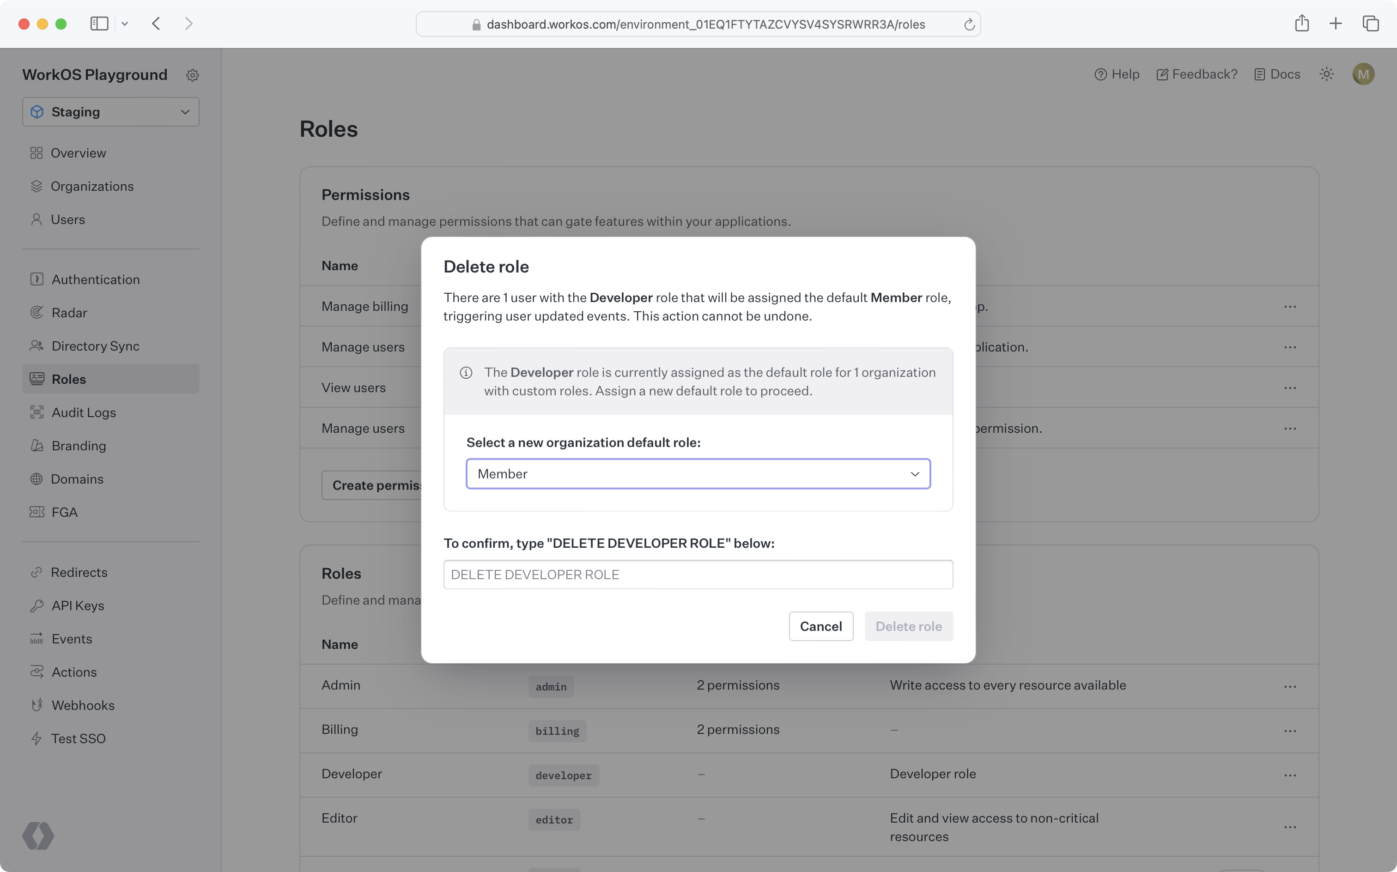Open the options menu for Developer role
Viewport: 1397px width, 872px height.
coord(1290,775)
